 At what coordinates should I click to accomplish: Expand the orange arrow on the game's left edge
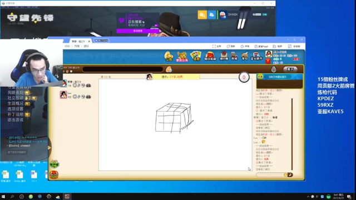click(50, 148)
